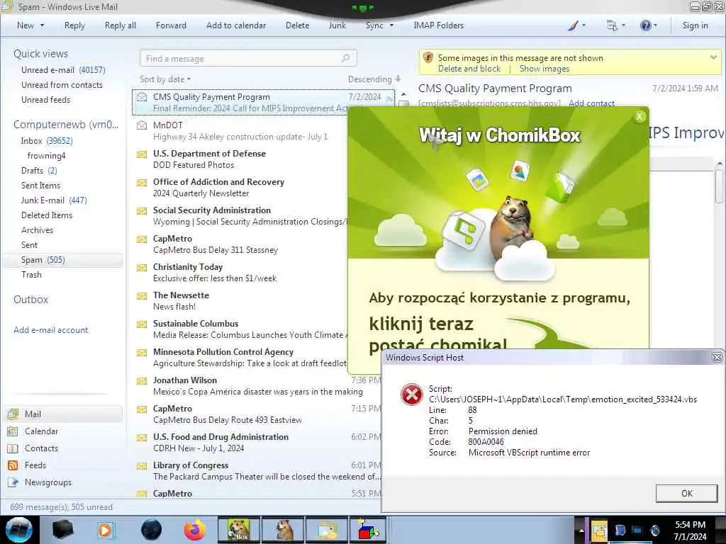
Task: Open Firefox from the taskbar
Action: pyautogui.click(x=195, y=530)
